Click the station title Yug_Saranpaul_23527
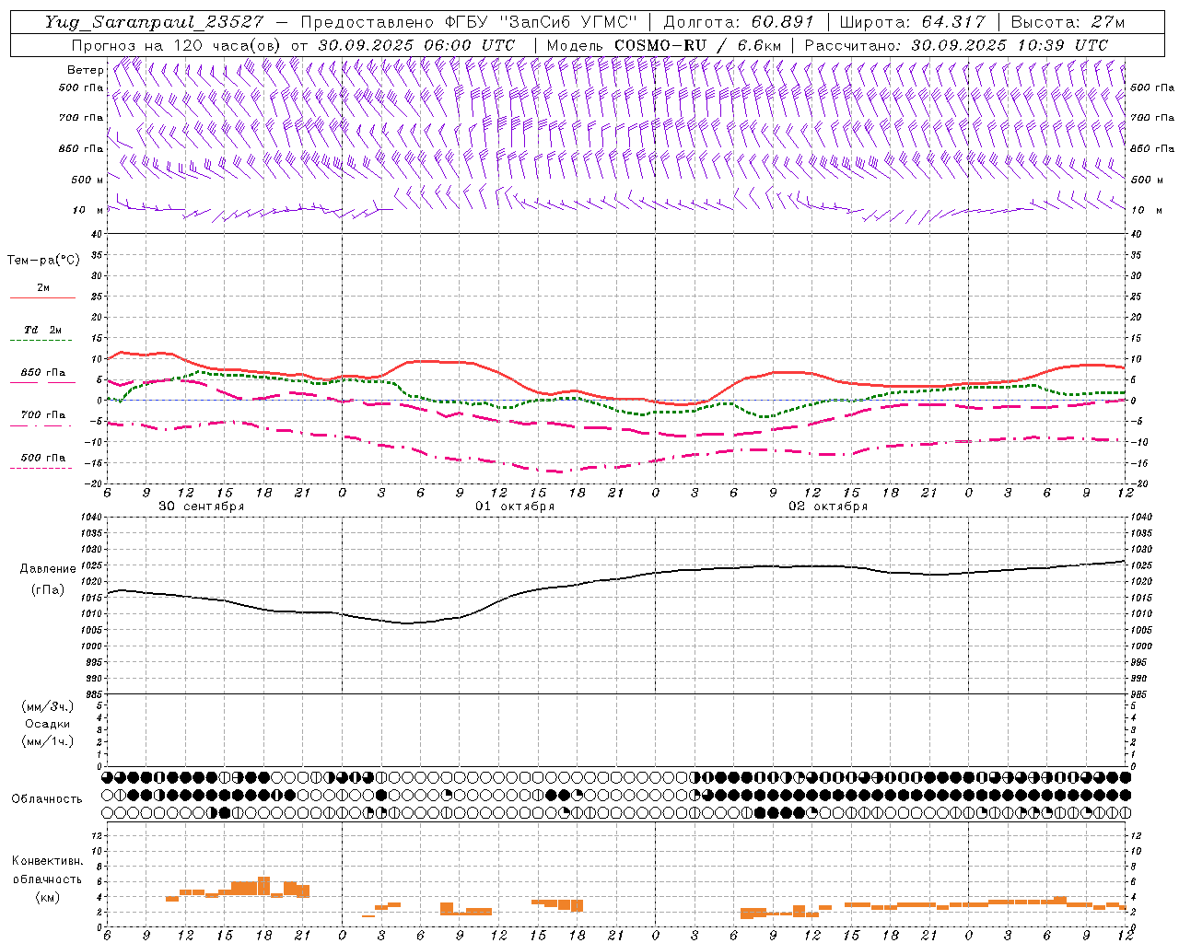 154,22
